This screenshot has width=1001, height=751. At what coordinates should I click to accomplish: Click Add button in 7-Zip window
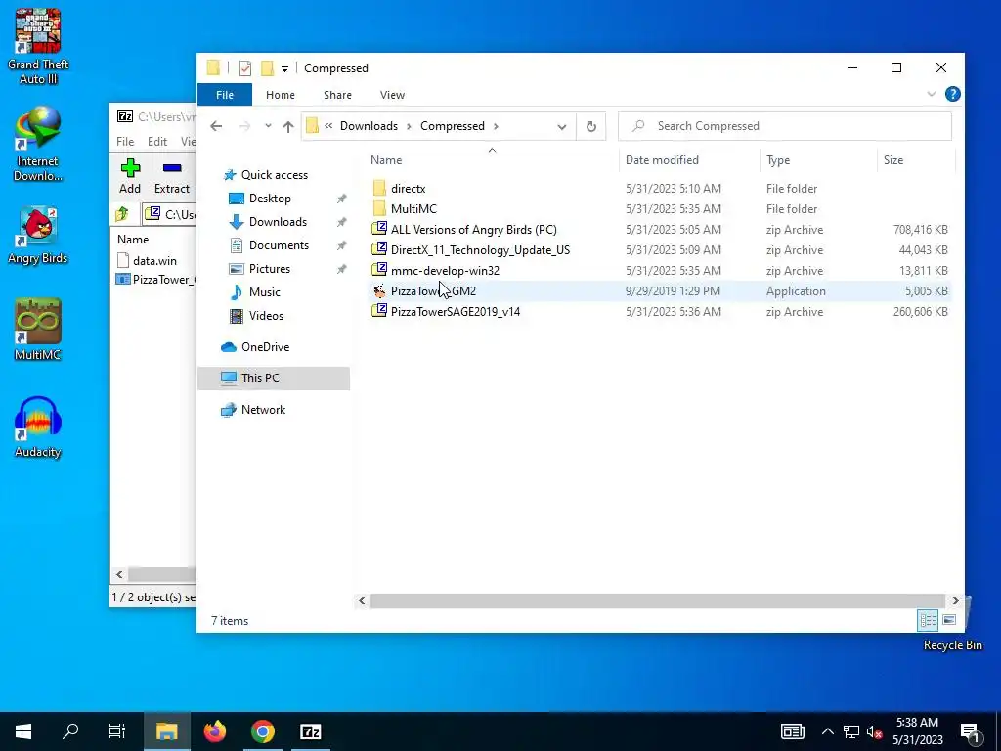click(x=130, y=176)
